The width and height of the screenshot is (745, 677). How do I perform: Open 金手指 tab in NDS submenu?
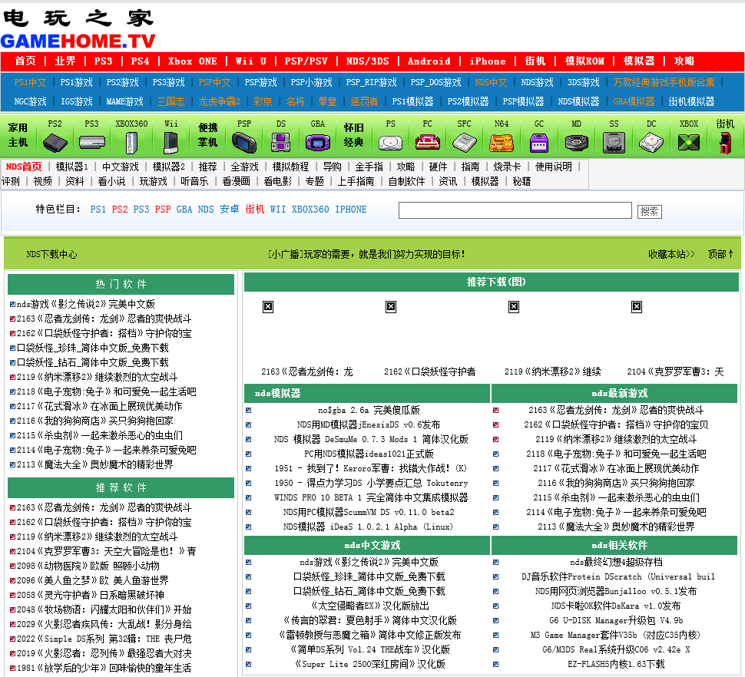pyautogui.click(x=369, y=167)
